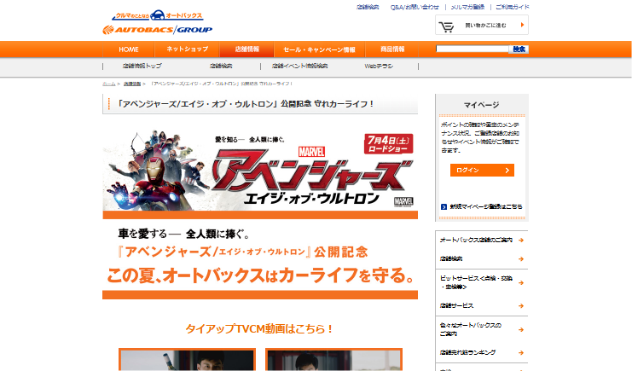Screen dimensions: 632x371
Task: Click 店舗情報 breadcrumb link
Action: coord(132,84)
